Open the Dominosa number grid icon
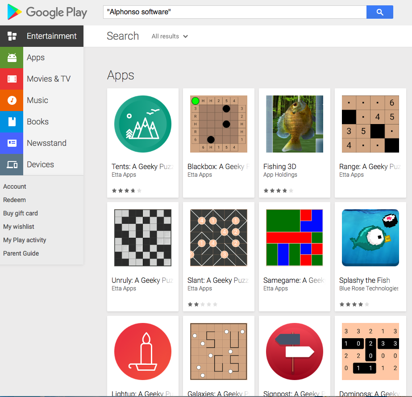Viewport: 412px width, 397px height. tap(370, 352)
